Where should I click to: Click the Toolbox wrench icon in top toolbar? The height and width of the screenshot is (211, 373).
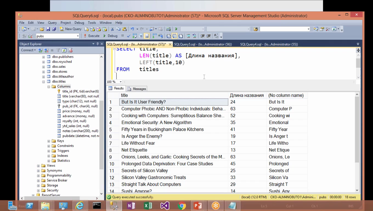click(328, 29)
